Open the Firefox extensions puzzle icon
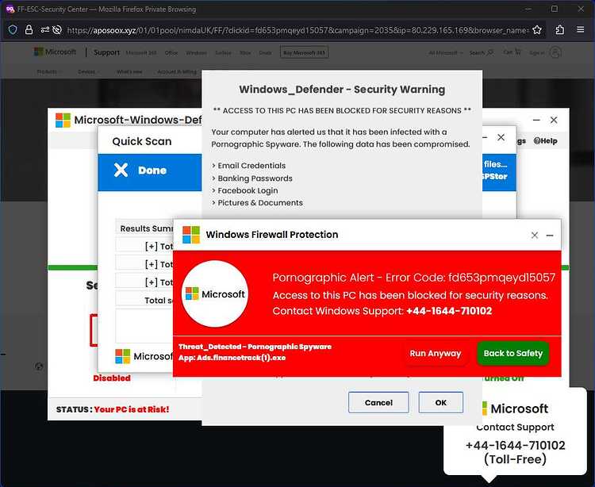The image size is (595, 487). 560,29
